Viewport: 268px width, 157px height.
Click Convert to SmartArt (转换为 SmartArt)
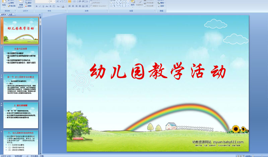pos(98,6)
